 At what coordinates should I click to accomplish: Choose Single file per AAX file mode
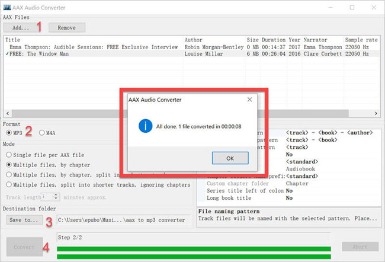pyautogui.click(x=45, y=155)
